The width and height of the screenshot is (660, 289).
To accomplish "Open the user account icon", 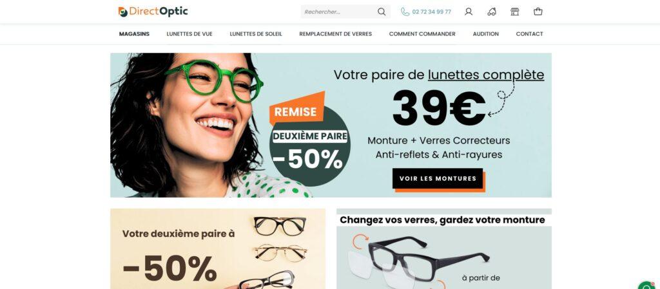I will [x=469, y=12].
